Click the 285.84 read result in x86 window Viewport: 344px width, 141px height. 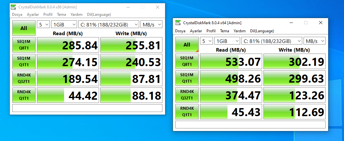tap(68, 45)
